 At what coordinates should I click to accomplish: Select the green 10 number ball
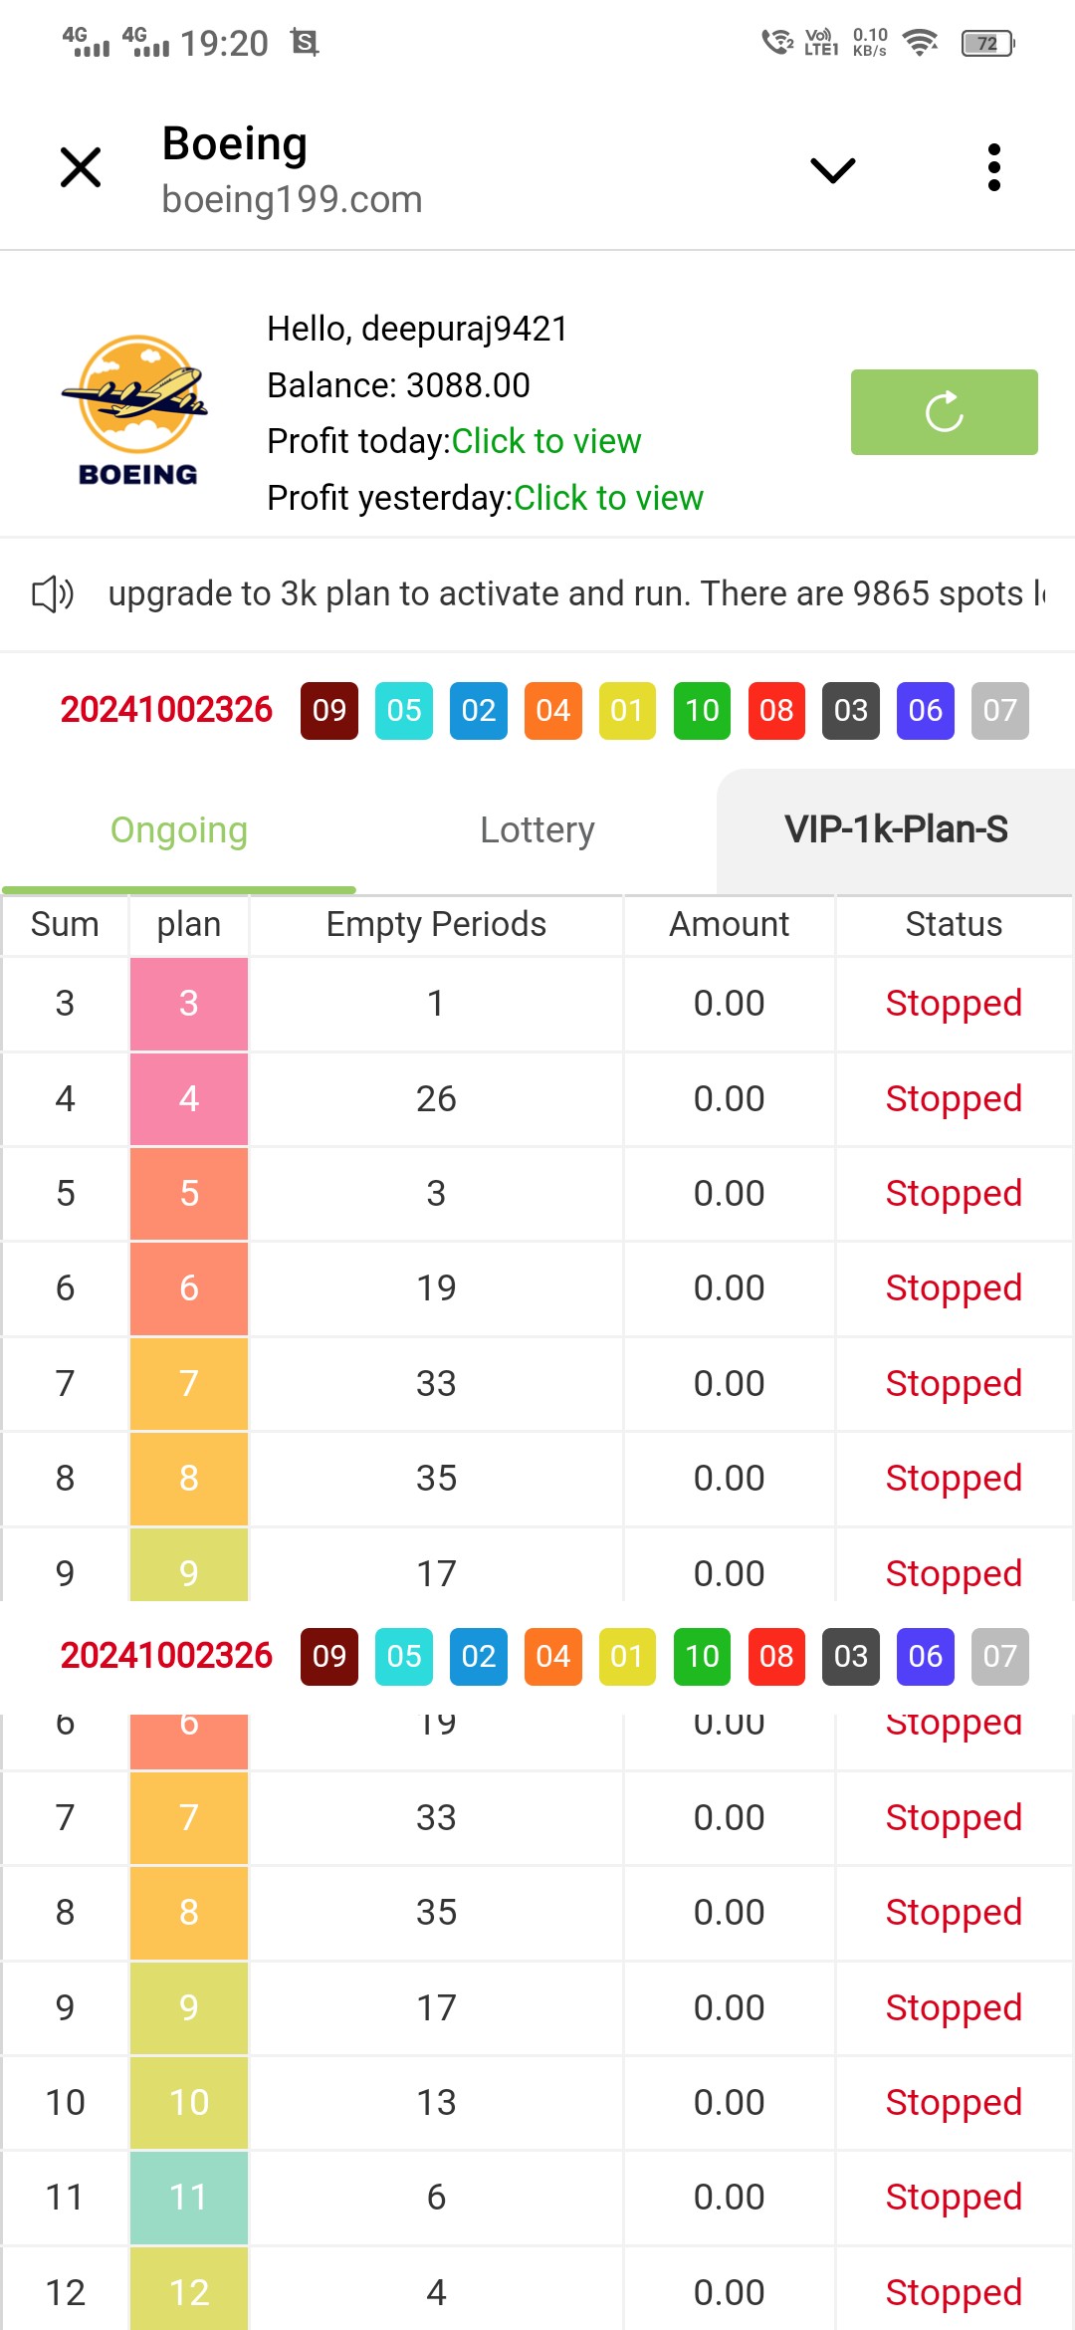pyautogui.click(x=702, y=711)
